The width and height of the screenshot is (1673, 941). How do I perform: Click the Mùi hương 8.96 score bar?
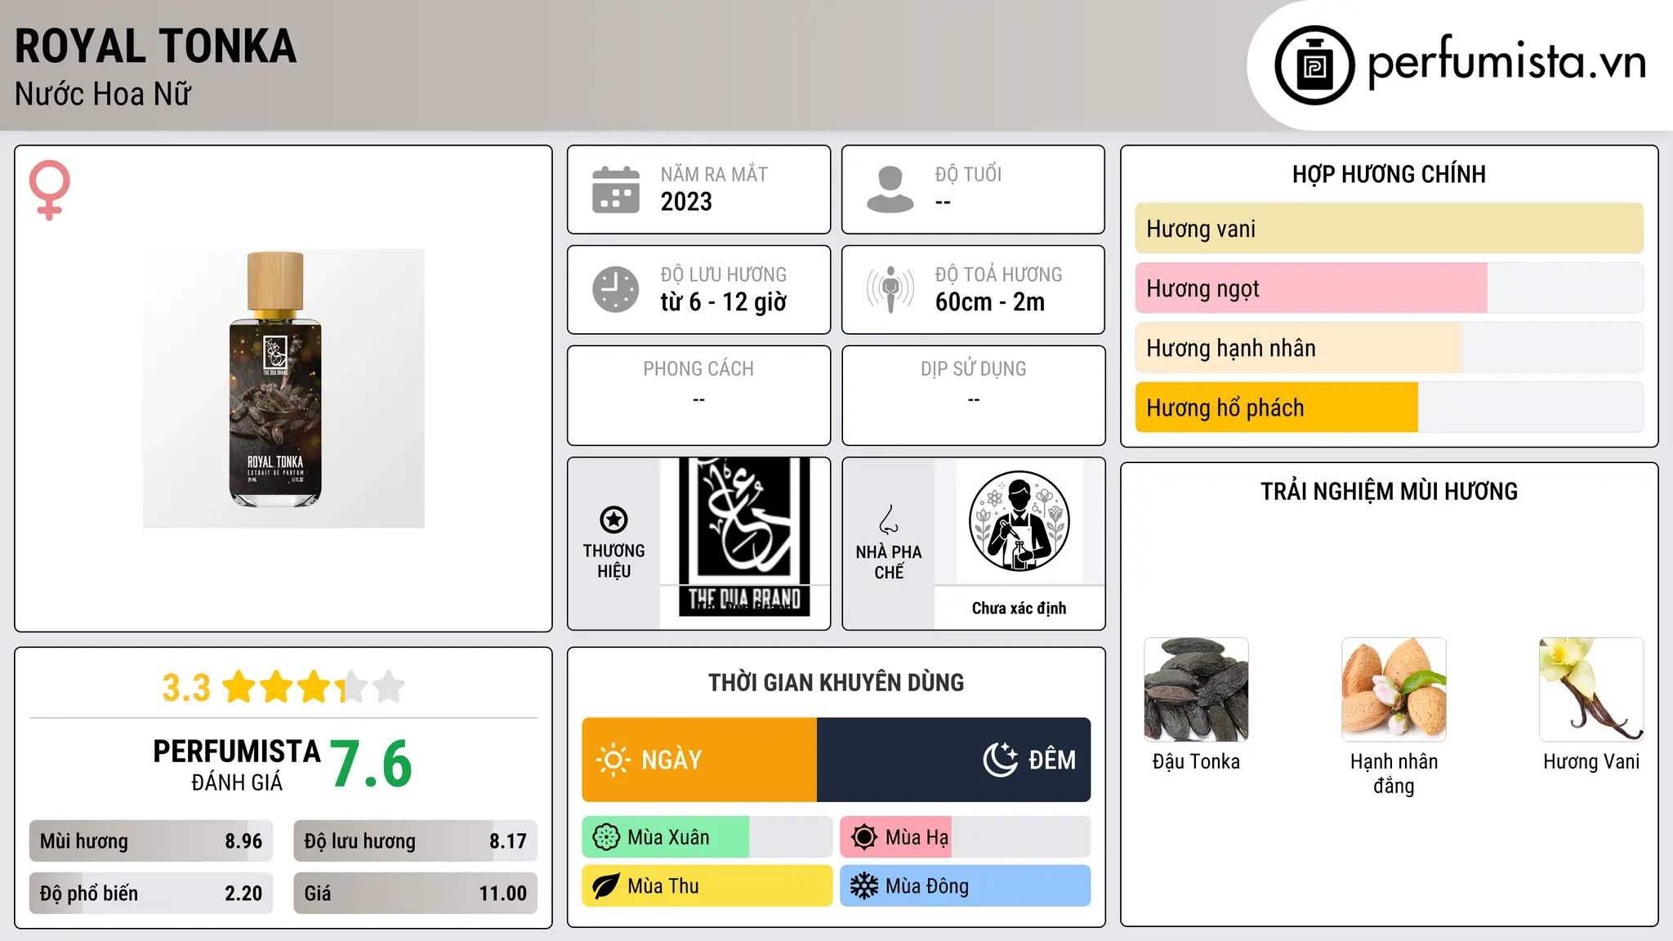[151, 841]
